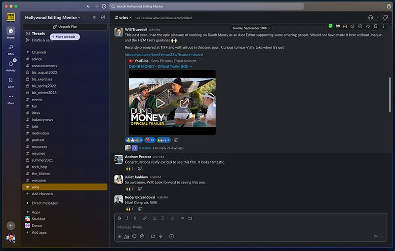
Task: Start a bulleted list in composer
Action: [x=162, y=218]
